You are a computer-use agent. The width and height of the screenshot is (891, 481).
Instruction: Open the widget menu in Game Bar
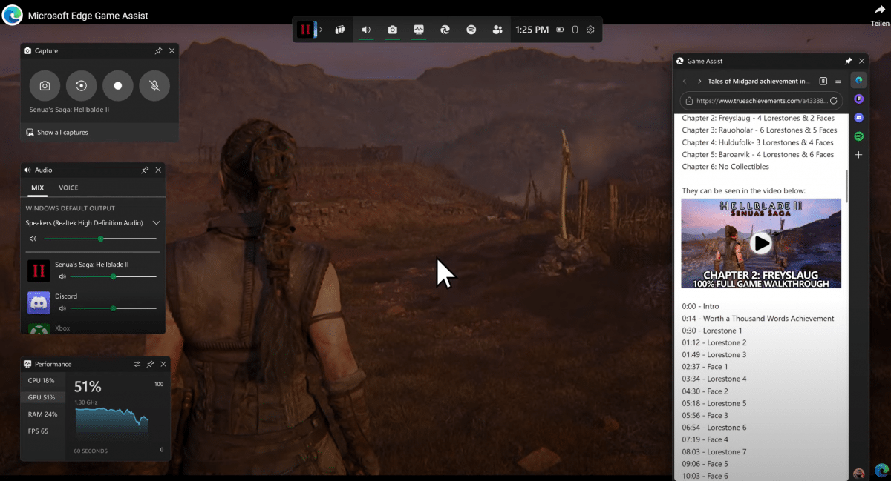click(x=340, y=30)
